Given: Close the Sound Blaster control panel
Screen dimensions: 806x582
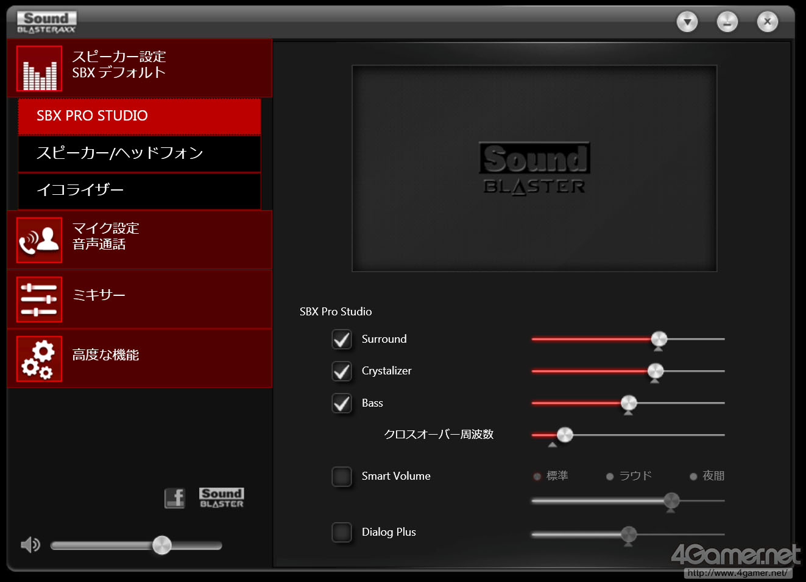Looking at the screenshot, I should tap(768, 22).
